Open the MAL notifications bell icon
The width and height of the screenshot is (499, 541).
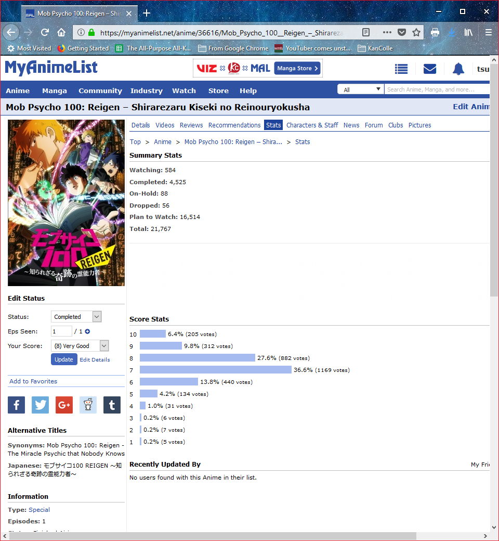pos(458,69)
